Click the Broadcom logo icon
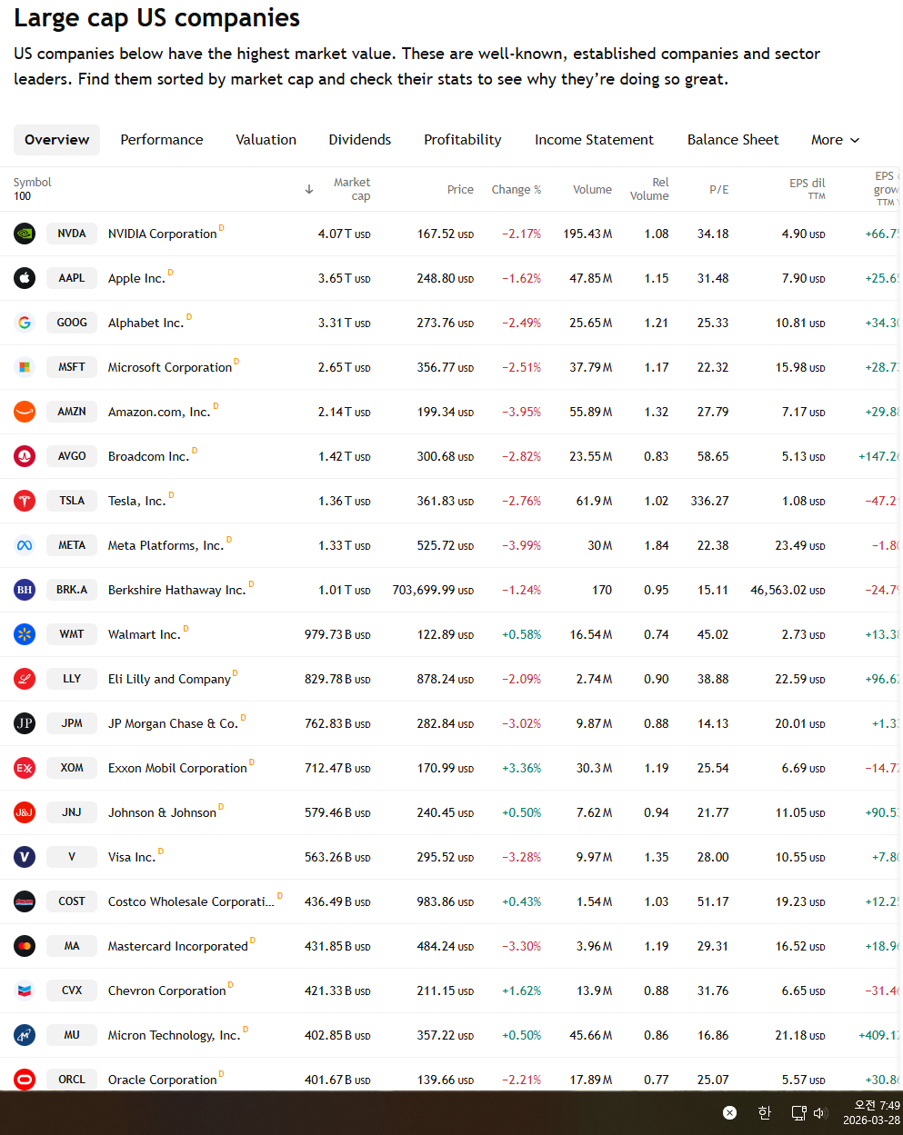Viewport: 903px width, 1135px height. pyautogui.click(x=25, y=456)
